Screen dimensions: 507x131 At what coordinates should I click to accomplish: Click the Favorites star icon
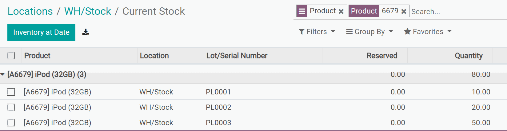click(407, 32)
